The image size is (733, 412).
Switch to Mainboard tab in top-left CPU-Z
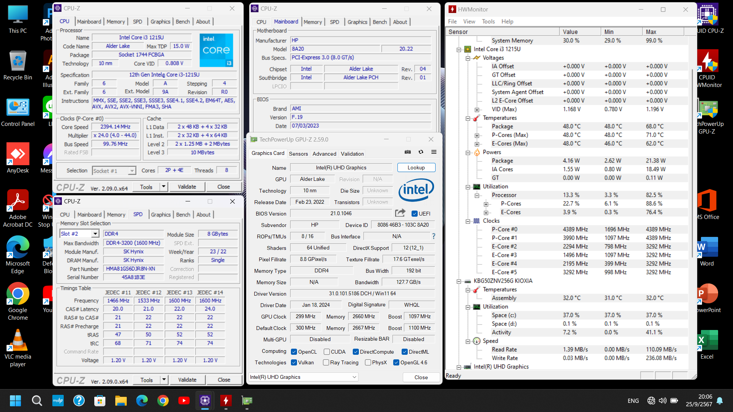click(89, 21)
